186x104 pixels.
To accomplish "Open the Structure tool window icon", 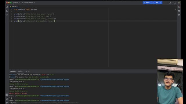I will tap(7, 11).
